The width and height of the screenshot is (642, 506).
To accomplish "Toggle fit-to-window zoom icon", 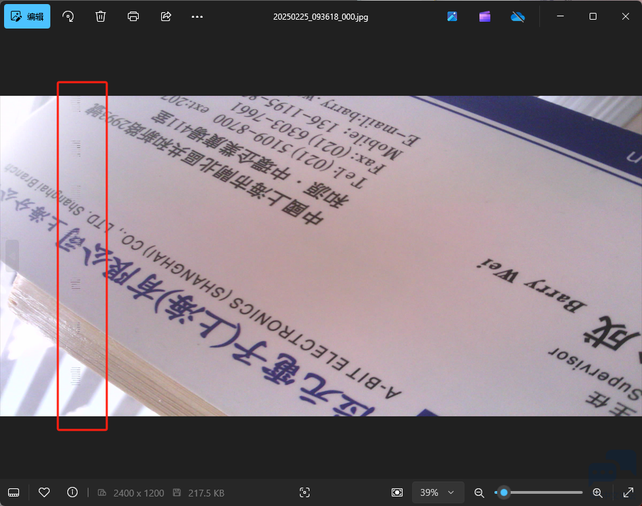I will coord(397,492).
